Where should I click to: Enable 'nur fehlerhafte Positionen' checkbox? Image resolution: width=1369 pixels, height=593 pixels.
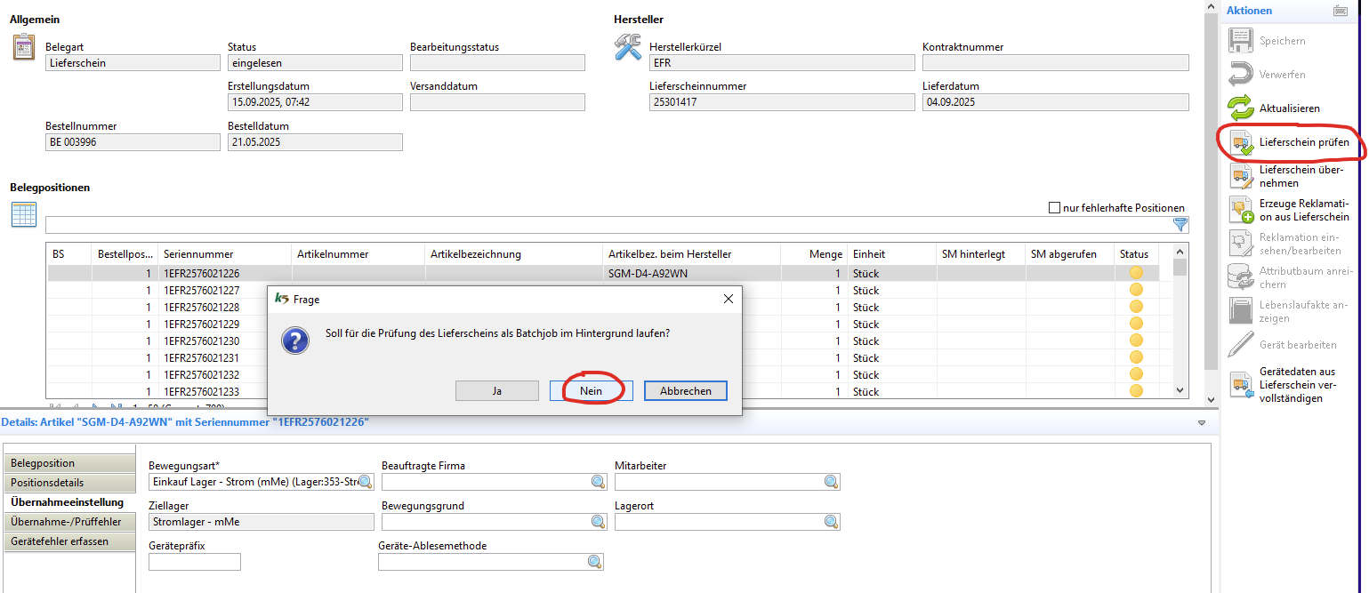pos(1054,208)
